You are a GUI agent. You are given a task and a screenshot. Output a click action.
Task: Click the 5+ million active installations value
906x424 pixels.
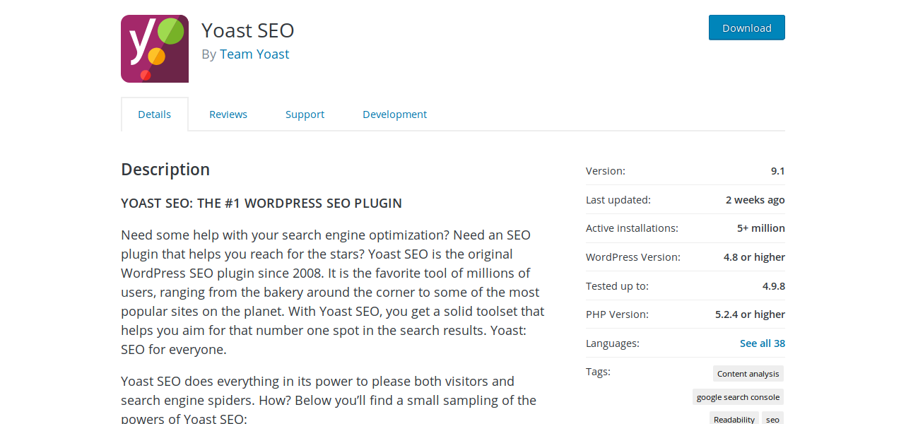click(x=761, y=228)
